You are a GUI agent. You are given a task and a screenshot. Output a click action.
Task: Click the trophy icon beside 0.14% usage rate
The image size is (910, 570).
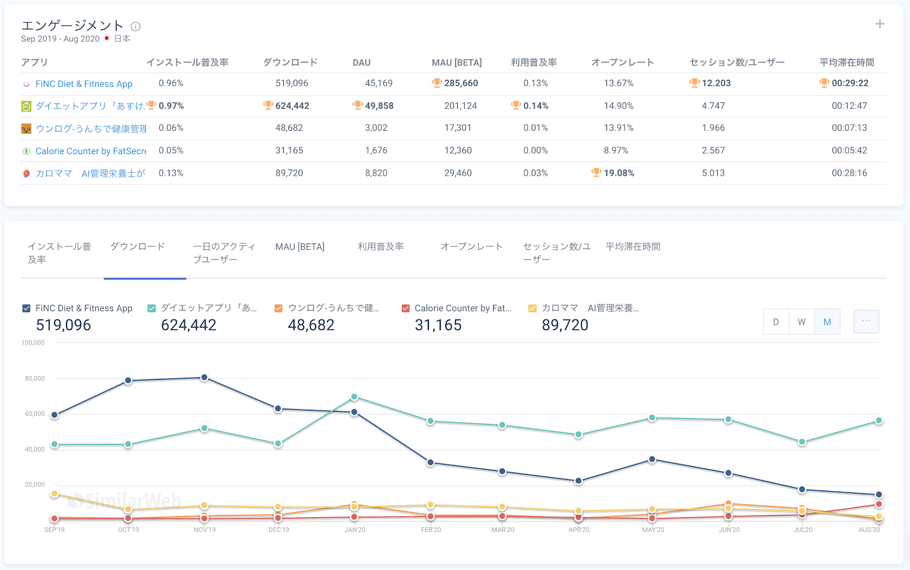[516, 105]
